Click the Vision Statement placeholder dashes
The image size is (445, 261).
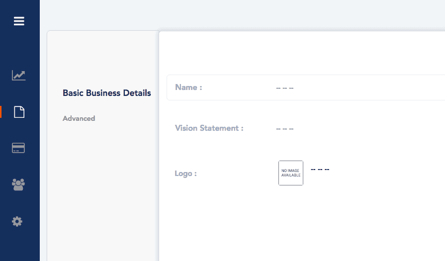pos(284,129)
